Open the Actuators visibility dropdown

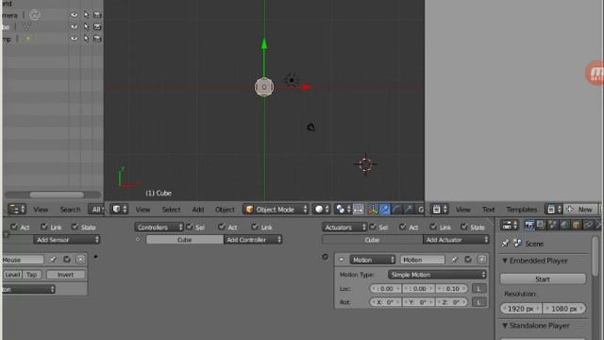click(344, 227)
